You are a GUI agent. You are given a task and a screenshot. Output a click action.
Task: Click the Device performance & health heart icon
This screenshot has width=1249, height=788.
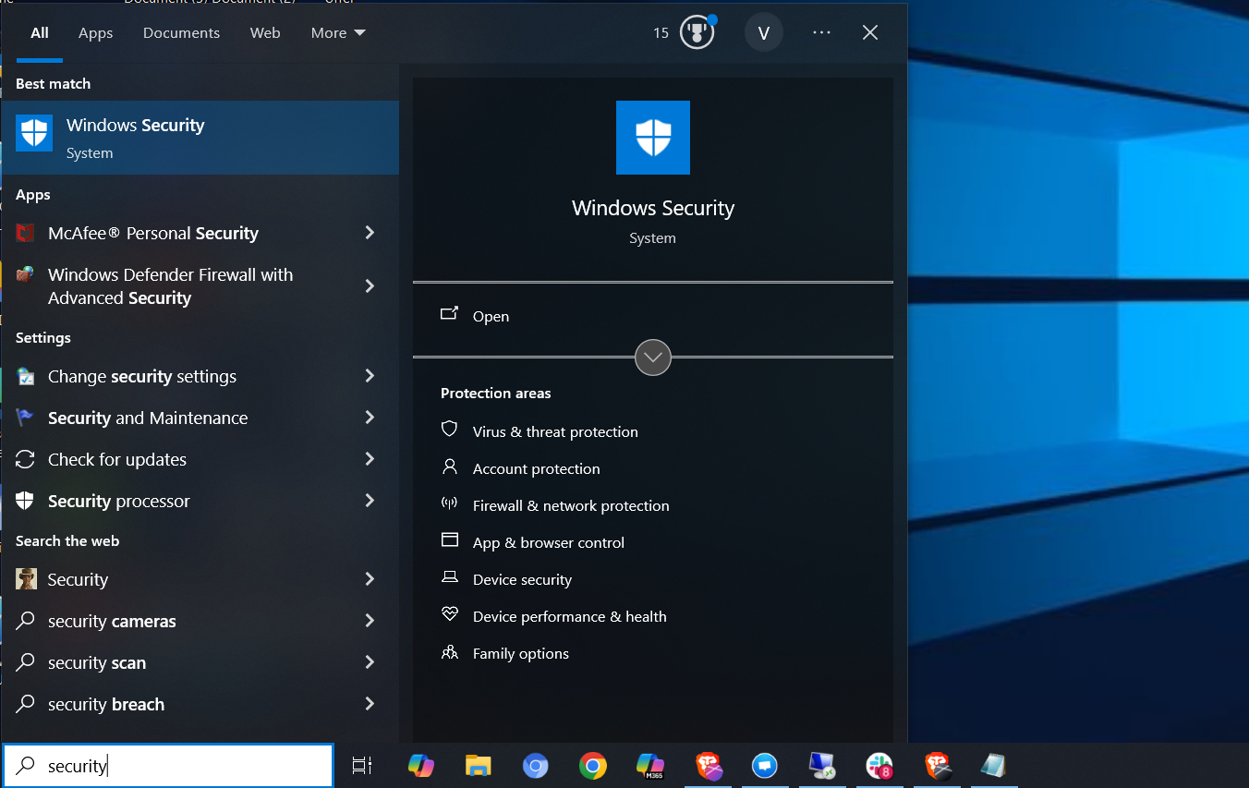point(450,614)
